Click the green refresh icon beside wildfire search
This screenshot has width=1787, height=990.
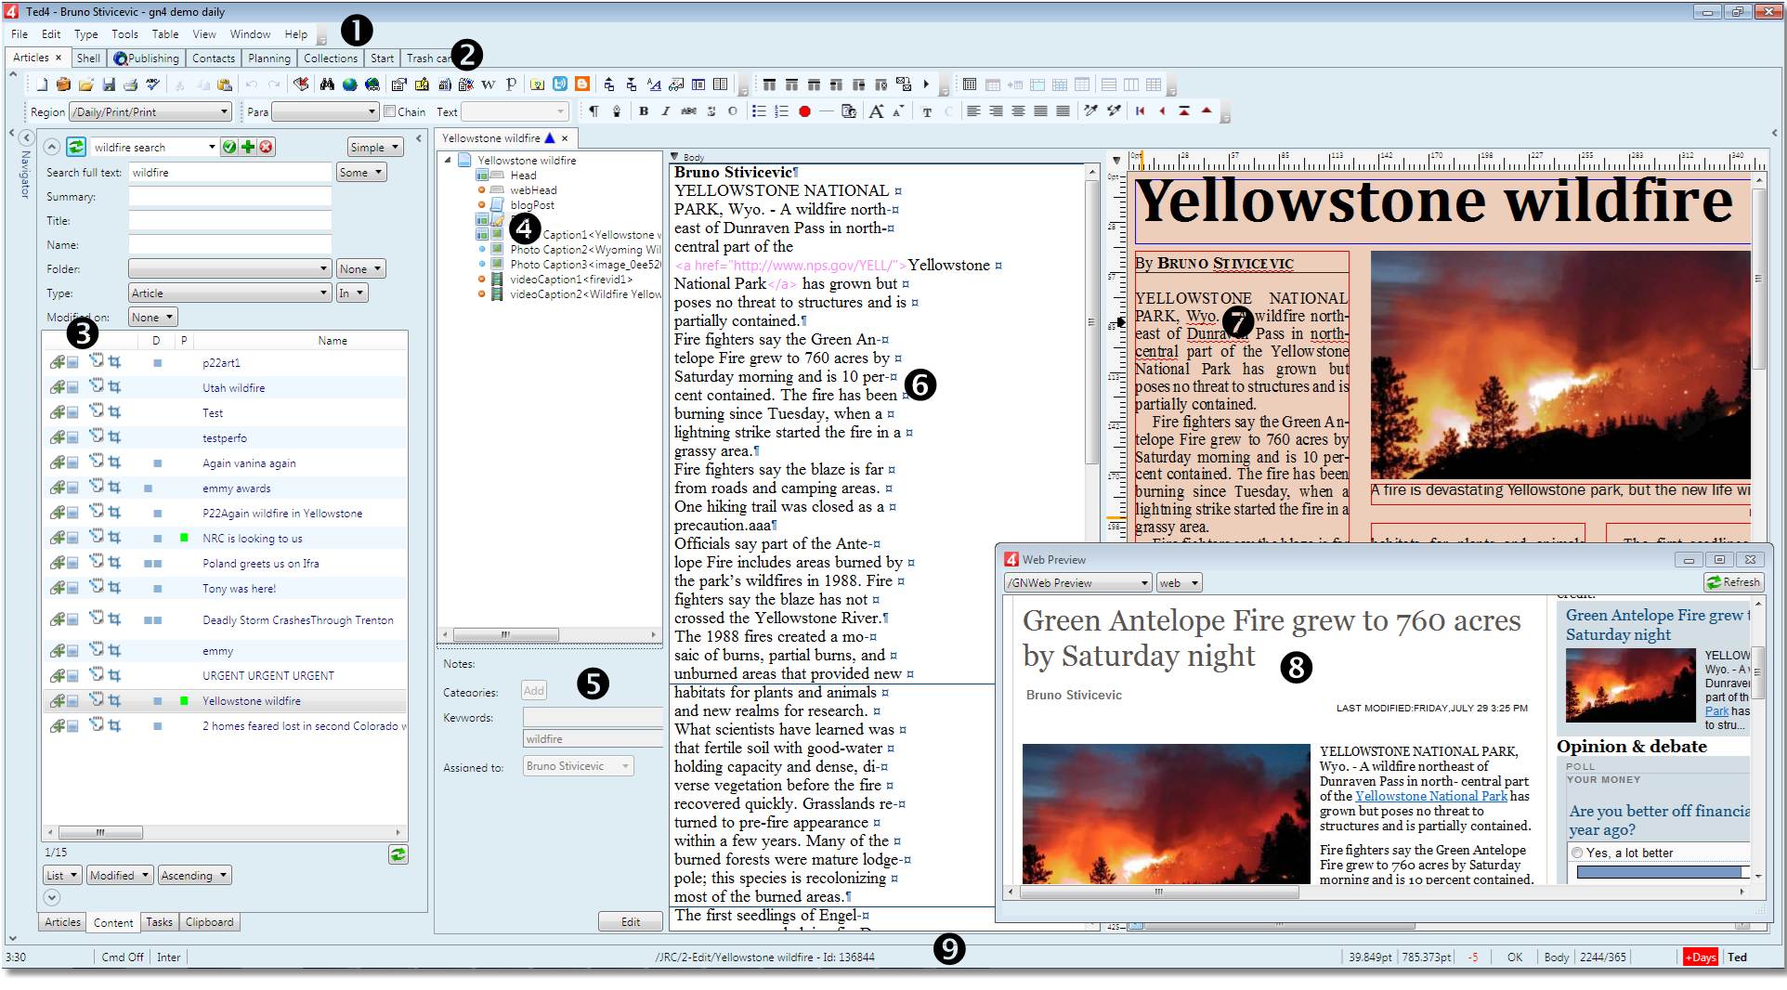click(76, 147)
